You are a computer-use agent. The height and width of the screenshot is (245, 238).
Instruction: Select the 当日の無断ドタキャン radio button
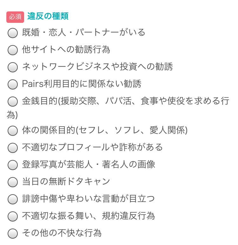[12, 182]
